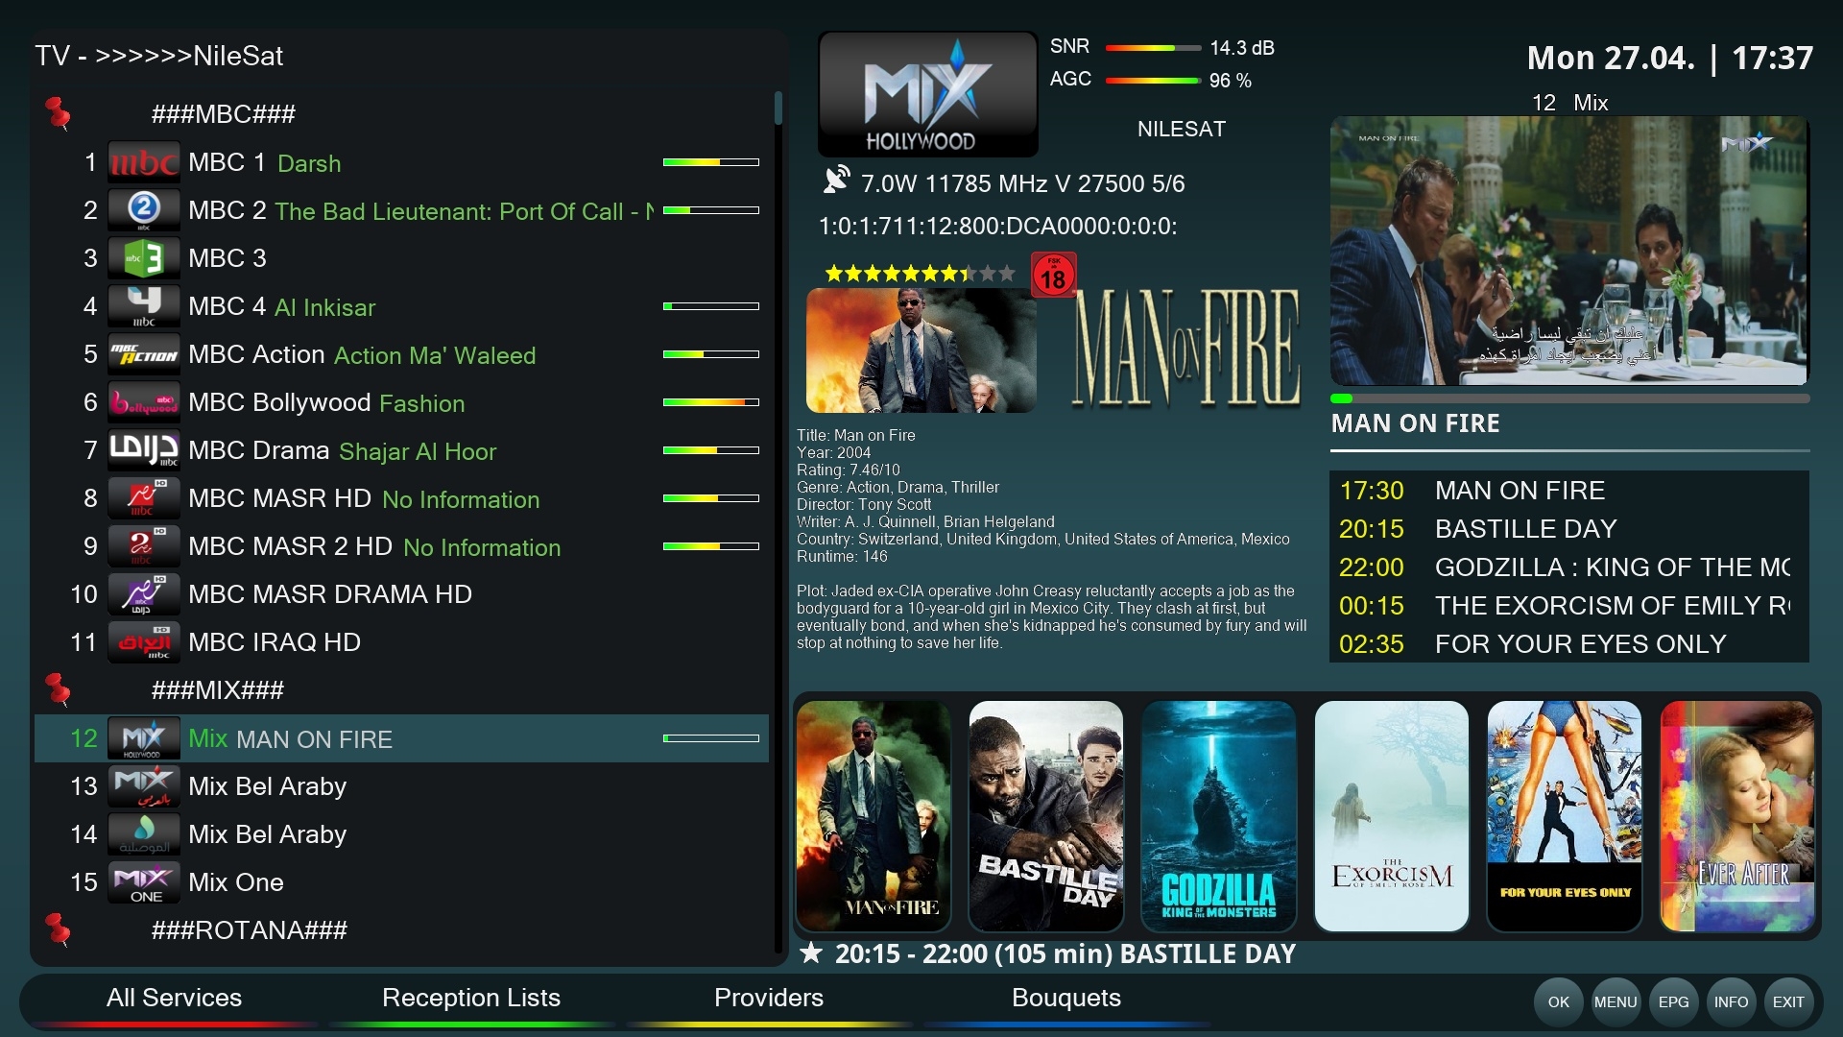1843x1037 pixels.
Task: Show the Bouquets tab
Action: tap(1066, 998)
